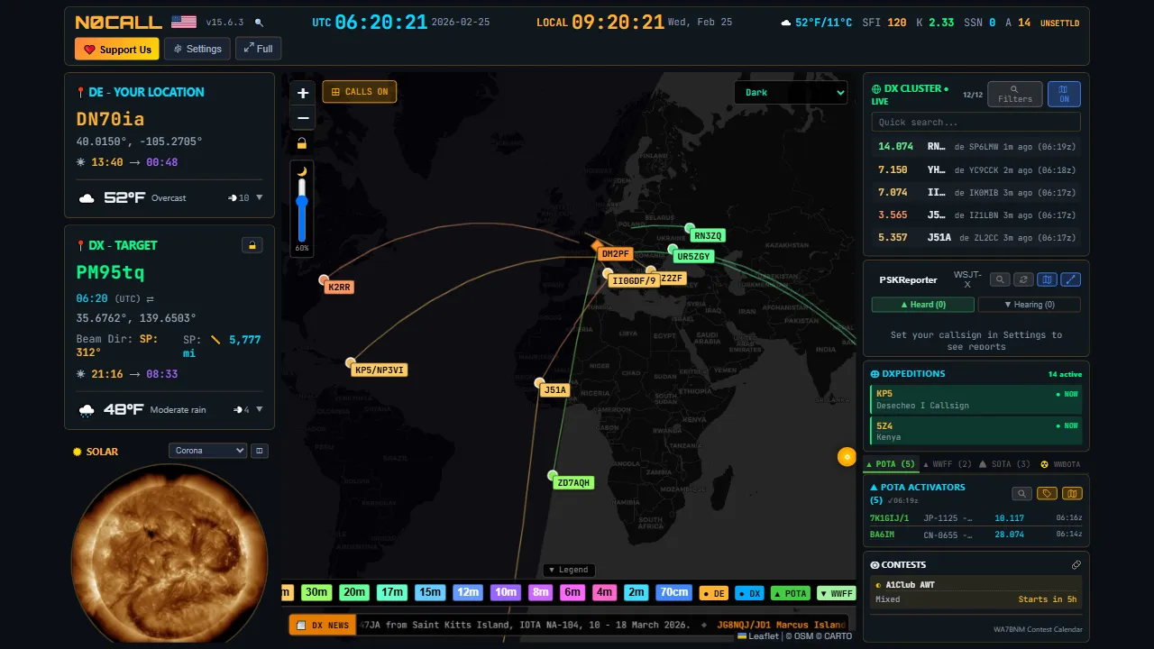This screenshot has height=649, width=1154.
Task: Click the PSKReporter search icon
Action: tap(1000, 279)
